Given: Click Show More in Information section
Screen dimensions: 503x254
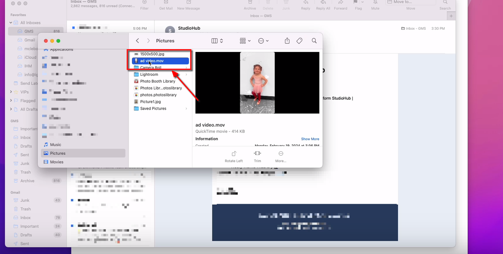Looking at the screenshot, I should click(310, 139).
